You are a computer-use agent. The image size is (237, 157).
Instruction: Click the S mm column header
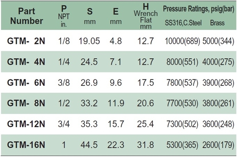[x=90, y=16]
